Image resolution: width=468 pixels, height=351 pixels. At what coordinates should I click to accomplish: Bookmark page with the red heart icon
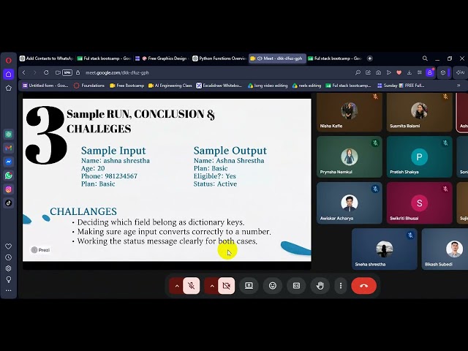point(399,72)
